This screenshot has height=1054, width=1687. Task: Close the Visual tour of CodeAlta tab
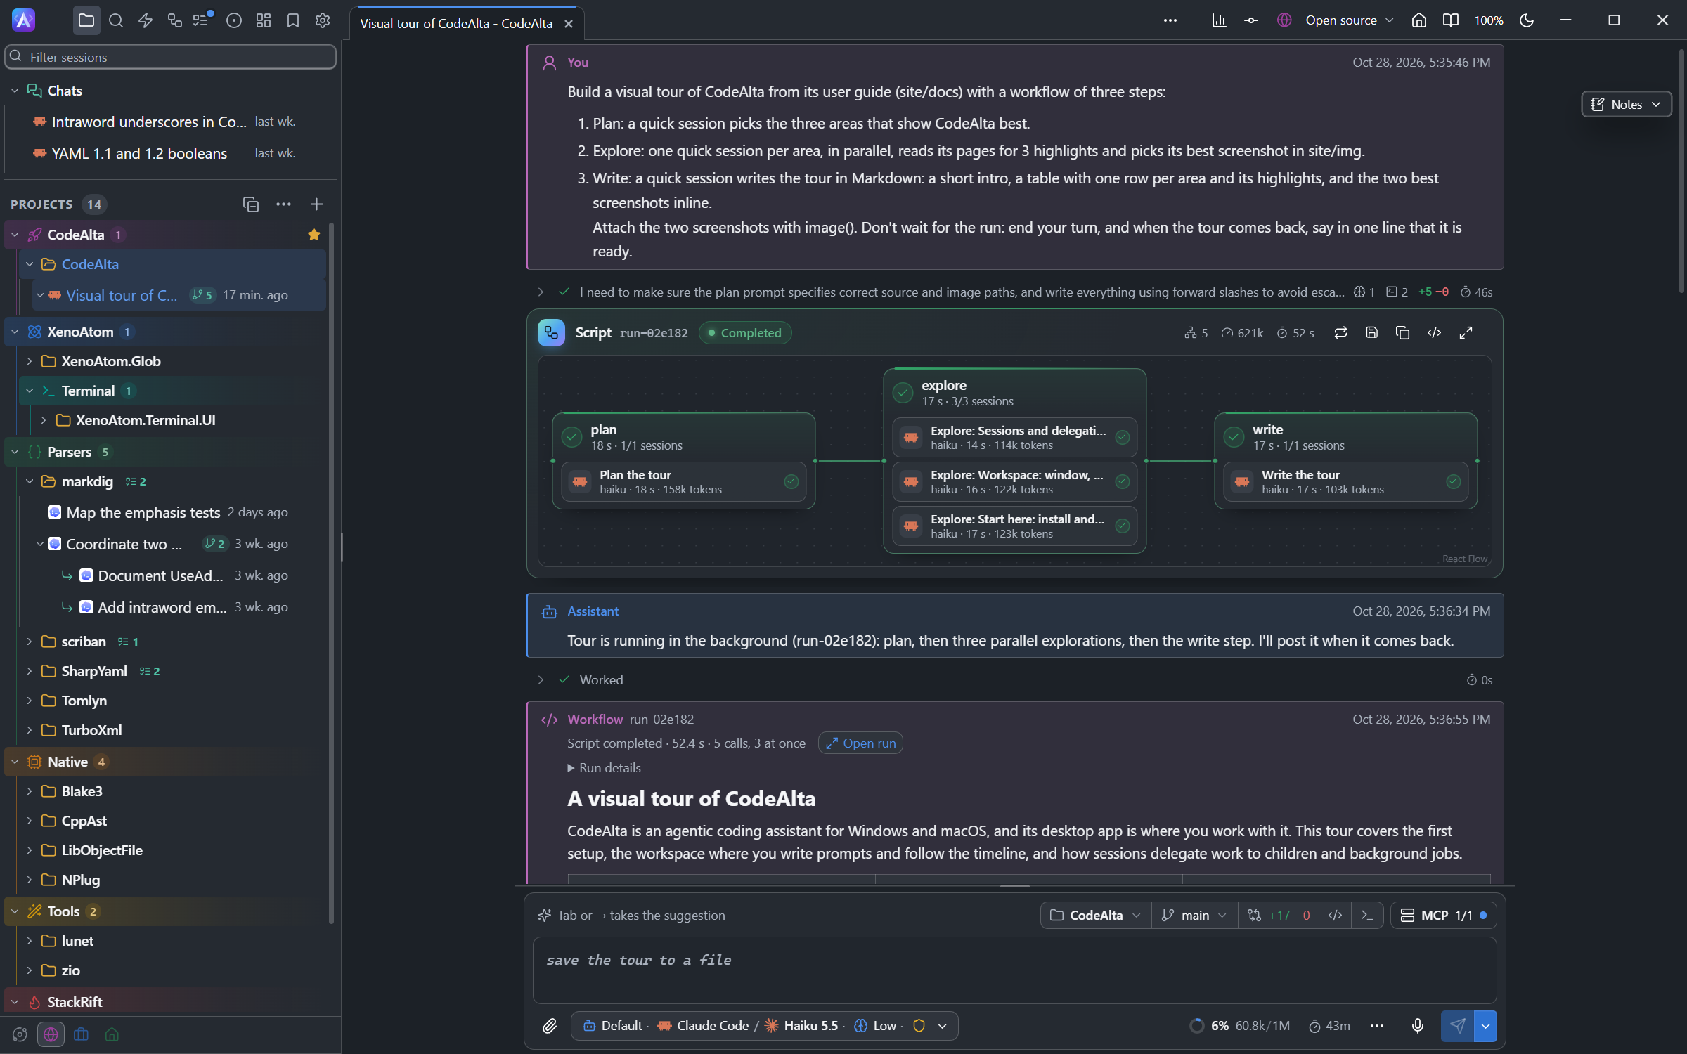pyautogui.click(x=569, y=24)
